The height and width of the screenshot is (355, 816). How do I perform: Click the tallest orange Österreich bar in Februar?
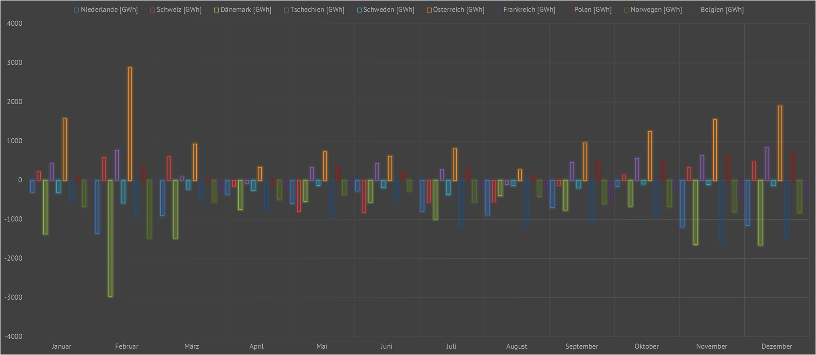[130, 124]
